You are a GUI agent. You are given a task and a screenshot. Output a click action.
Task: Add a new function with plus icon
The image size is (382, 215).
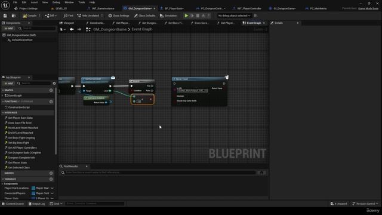coord(51,102)
